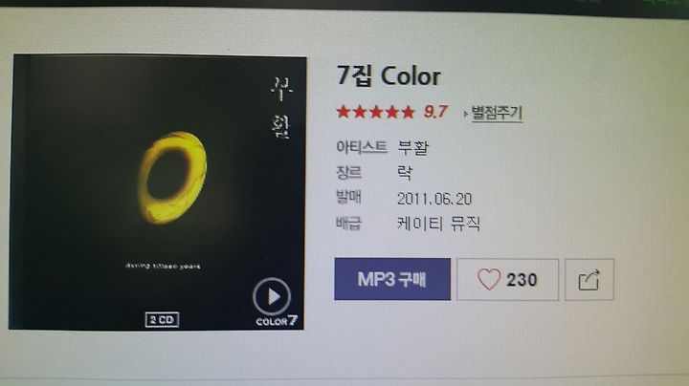This screenshot has height=386, width=689.
Task: Open the share icon button
Action: click(589, 280)
